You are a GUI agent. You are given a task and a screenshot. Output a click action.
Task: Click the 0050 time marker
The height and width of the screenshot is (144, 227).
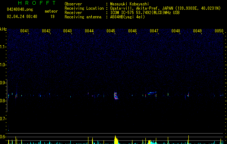pyautogui.click(x=219, y=31)
